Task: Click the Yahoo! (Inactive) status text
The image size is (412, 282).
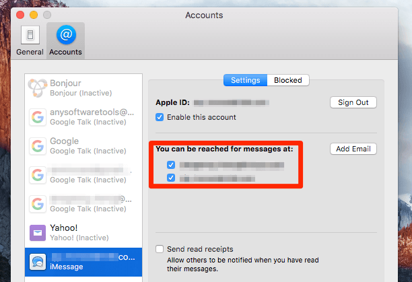Action: 79,238
